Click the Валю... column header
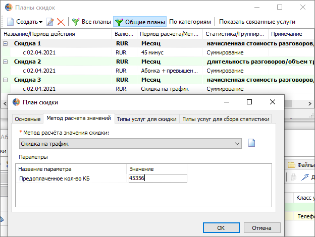This screenshot has width=315, height=237. (124, 34)
